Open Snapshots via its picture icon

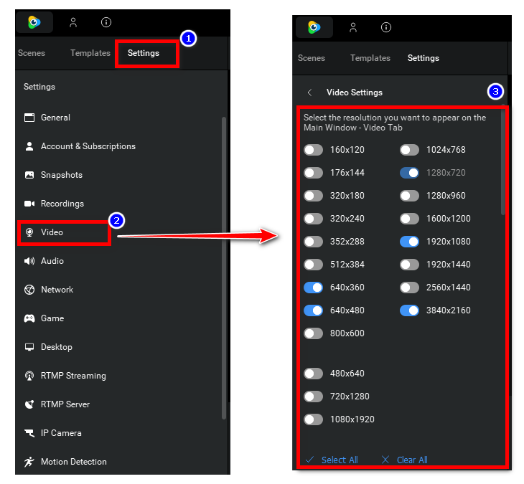click(29, 175)
